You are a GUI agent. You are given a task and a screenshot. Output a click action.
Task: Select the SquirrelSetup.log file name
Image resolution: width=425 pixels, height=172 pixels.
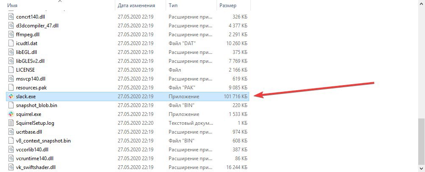pyautogui.click(x=35, y=123)
